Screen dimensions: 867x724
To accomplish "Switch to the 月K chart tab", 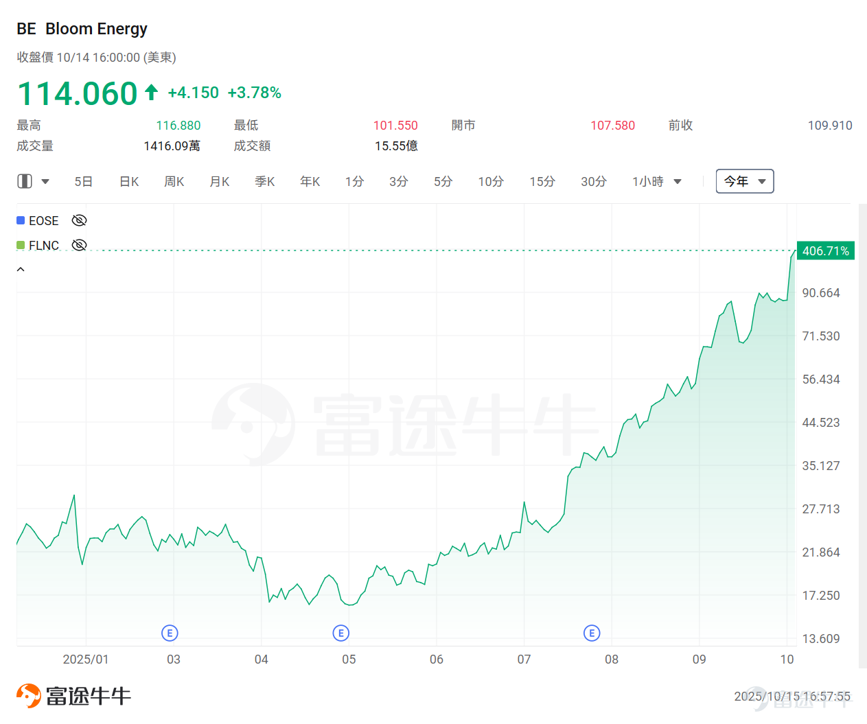I will (x=220, y=181).
